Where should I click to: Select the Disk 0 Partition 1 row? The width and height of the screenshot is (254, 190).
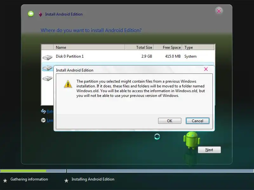coord(128,56)
